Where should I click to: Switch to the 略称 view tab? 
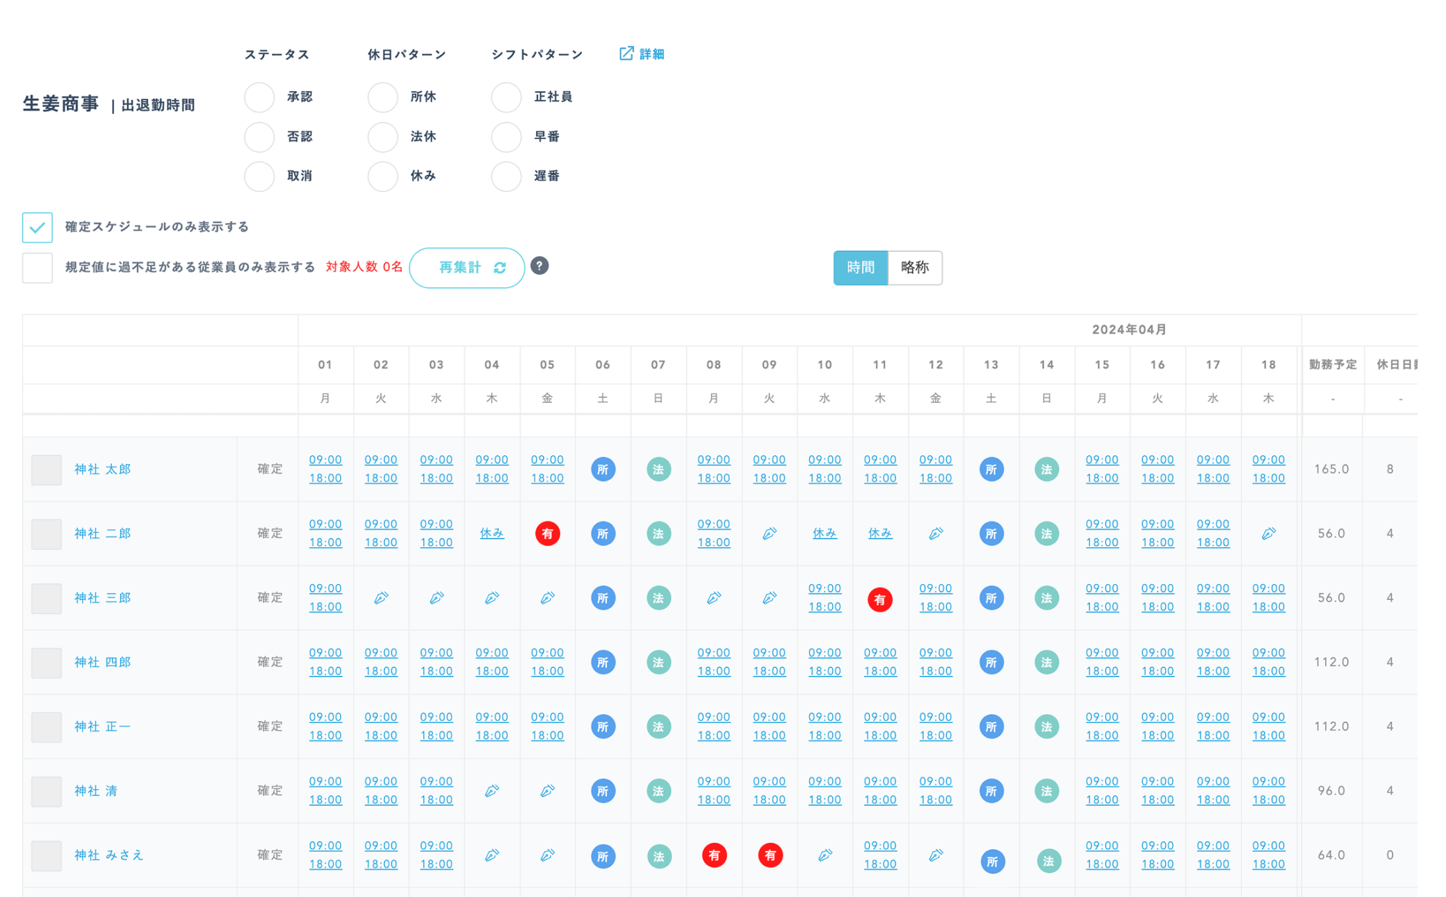tap(914, 268)
